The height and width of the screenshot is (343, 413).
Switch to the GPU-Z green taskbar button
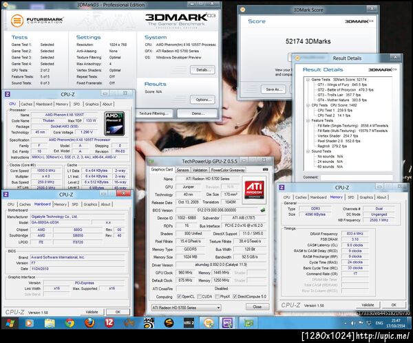pos(248,323)
